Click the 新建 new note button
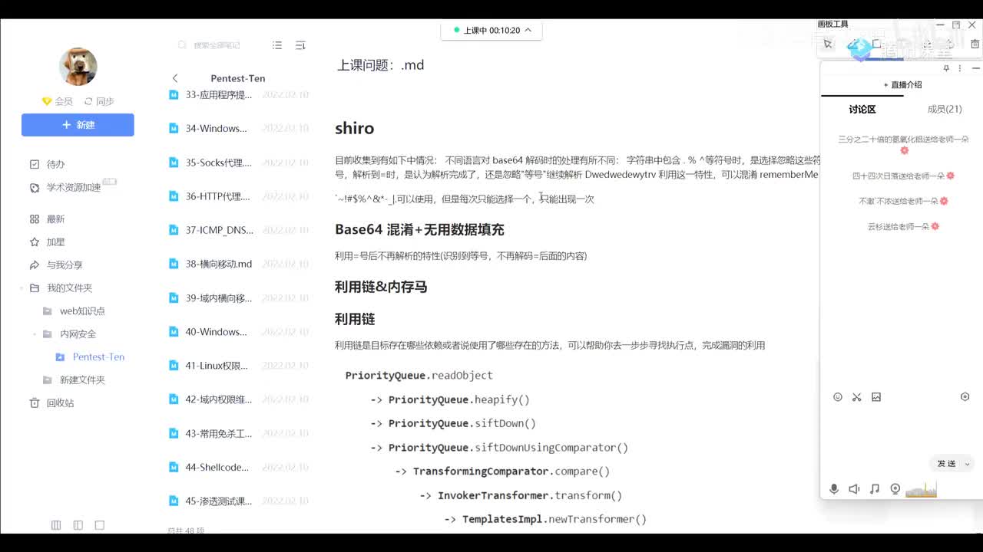This screenshot has height=552, width=983. click(x=78, y=125)
